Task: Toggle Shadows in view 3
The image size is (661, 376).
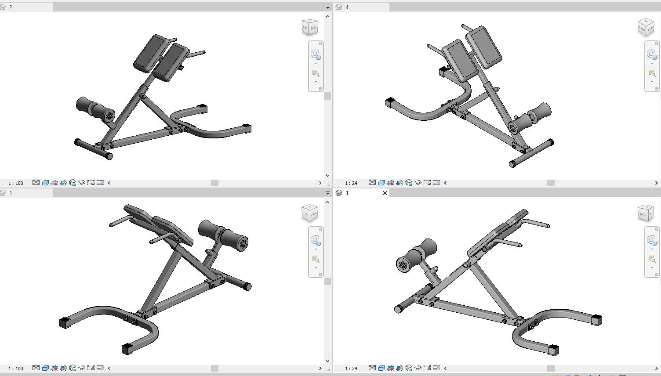Action: (400, 368)
